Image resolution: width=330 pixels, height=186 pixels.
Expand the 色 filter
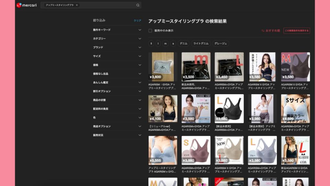(x=117, y=117)
